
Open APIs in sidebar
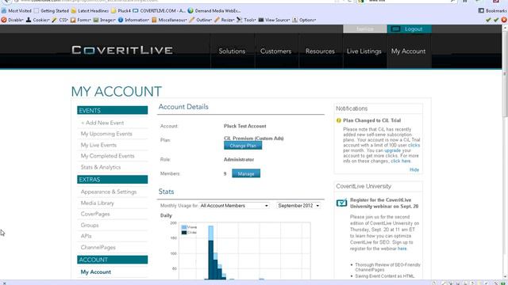click(86, 236)
